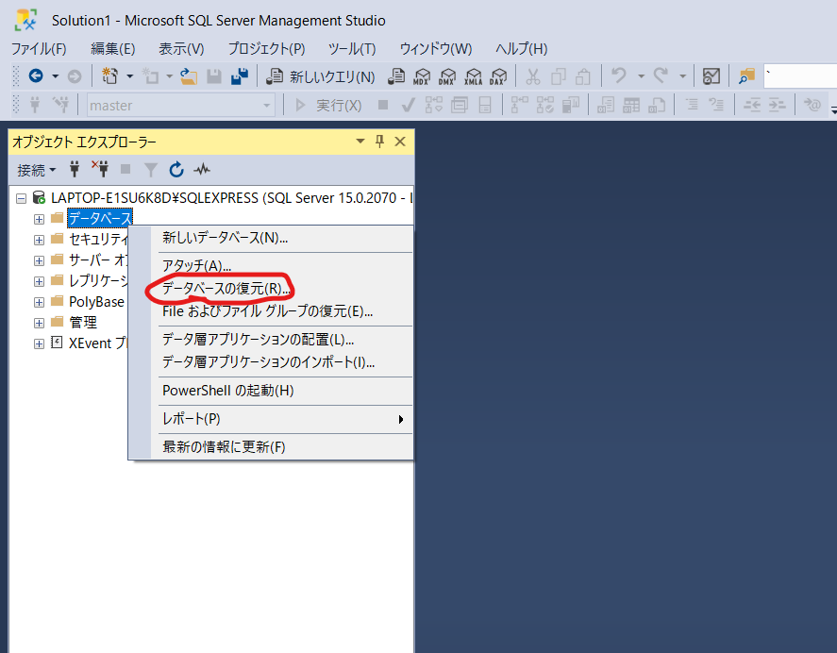Open the 表示(V) menu

click(181, 48)
